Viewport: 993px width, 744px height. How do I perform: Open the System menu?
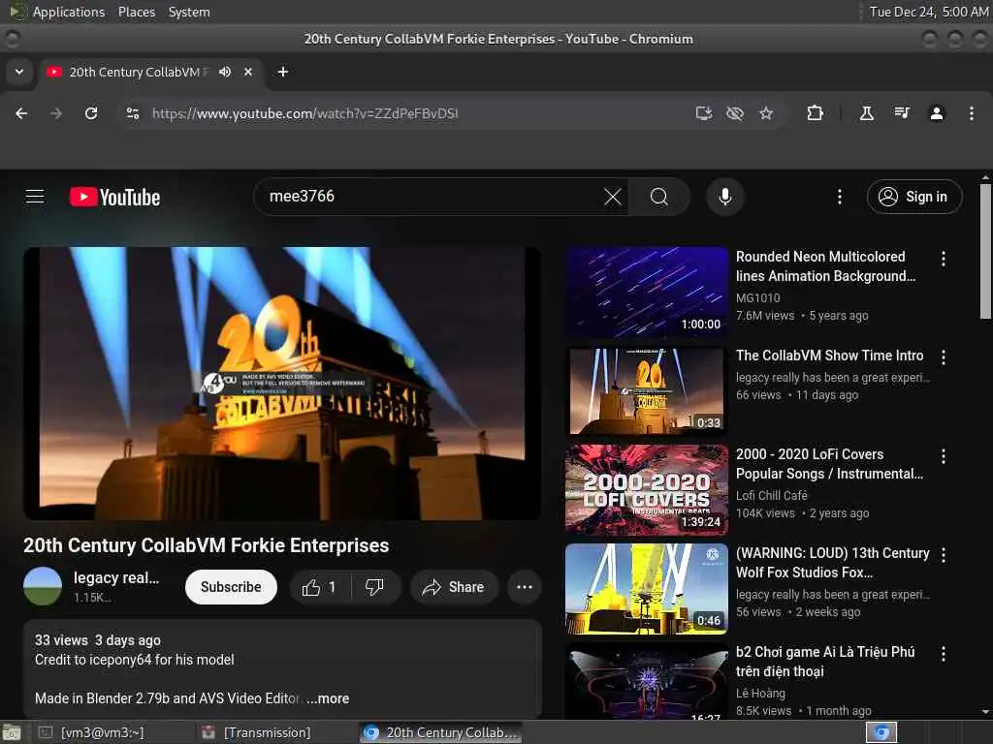189,12
